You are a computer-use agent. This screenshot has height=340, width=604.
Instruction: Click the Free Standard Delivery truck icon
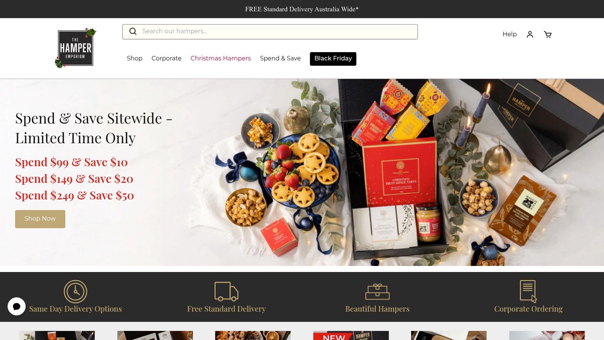[226, 291]
